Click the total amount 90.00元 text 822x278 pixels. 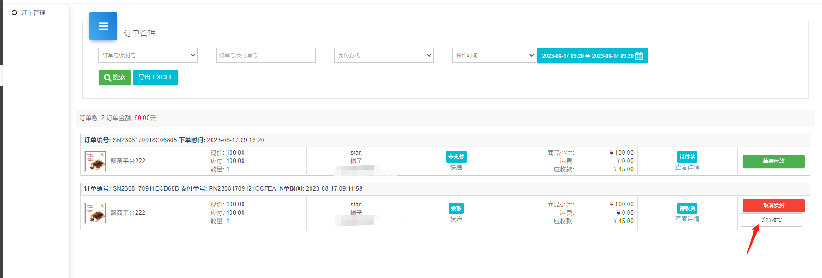click(145, 118)
